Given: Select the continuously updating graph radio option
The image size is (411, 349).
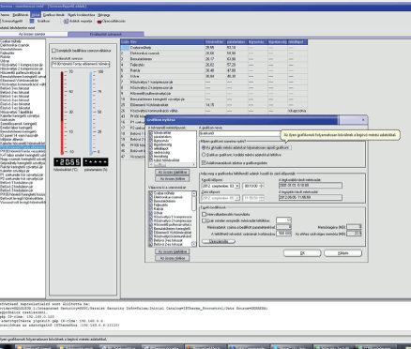Looking at the screenshot, I should (204, 147).
